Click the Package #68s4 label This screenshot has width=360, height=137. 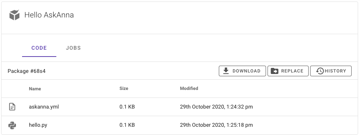tap(27, 71)
